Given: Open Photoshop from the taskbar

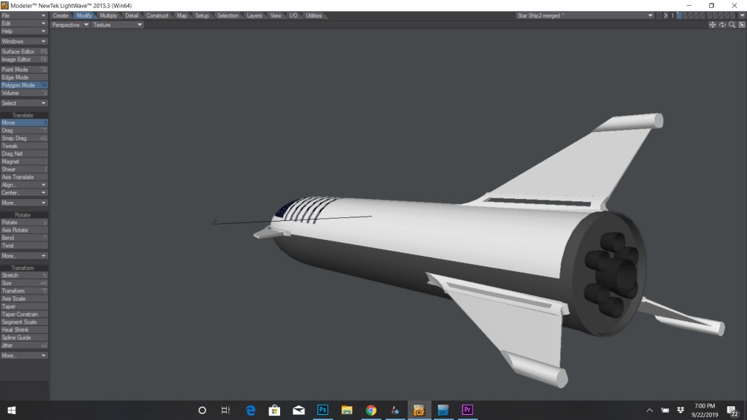Looking at the screenshot, I should (322, 410).
